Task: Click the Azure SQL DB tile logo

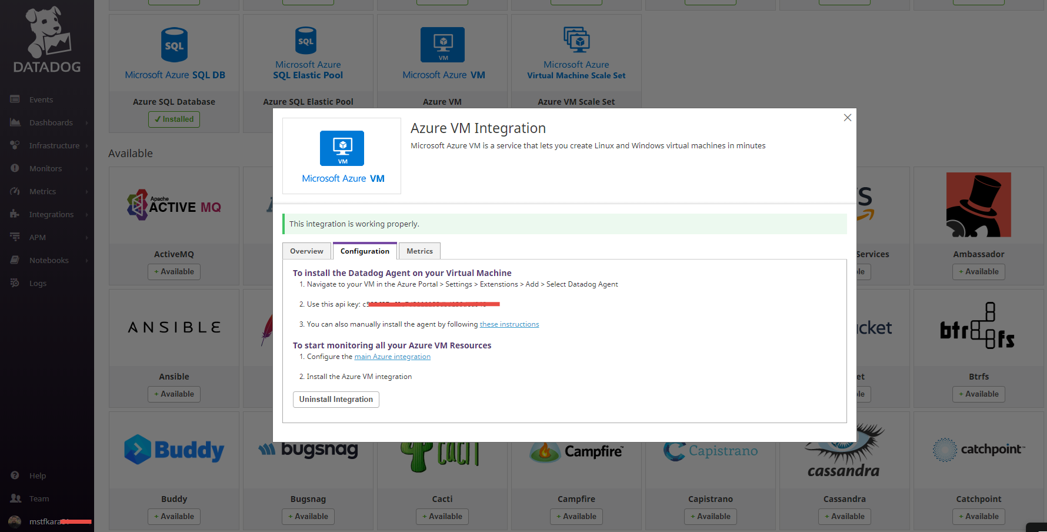Action: click(175, 54)
